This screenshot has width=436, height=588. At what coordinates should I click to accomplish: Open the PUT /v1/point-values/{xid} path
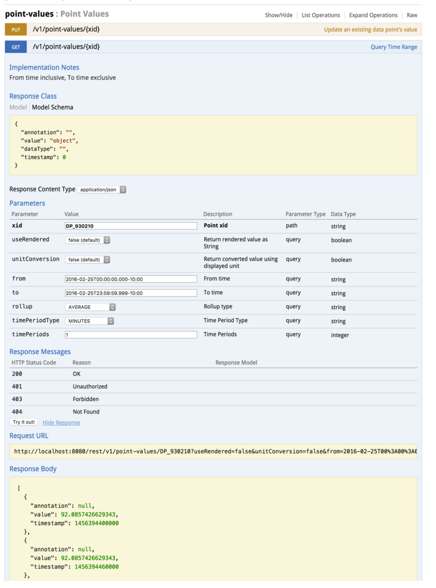(66, 29)
